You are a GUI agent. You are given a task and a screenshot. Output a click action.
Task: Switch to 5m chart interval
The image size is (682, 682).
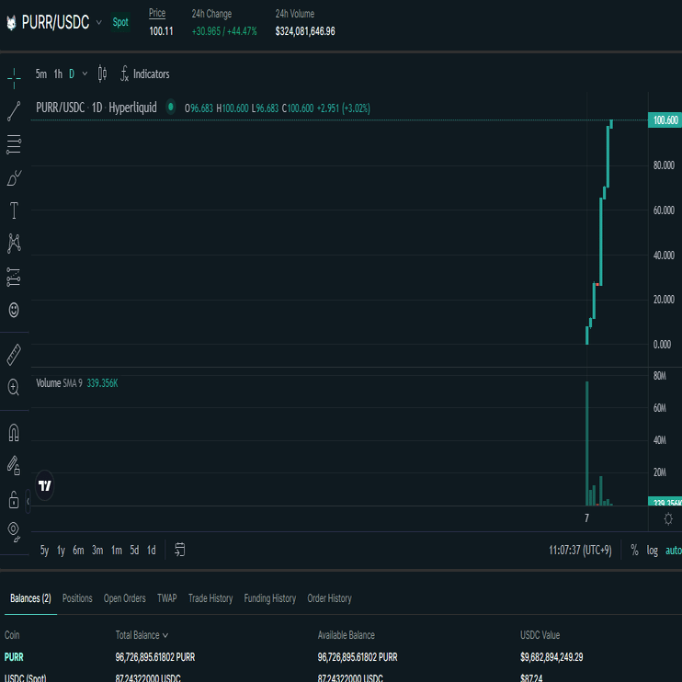[41, 74]
